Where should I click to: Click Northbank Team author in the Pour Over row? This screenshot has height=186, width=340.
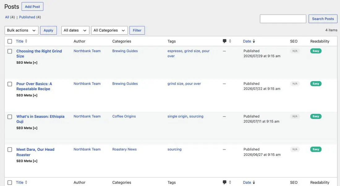coord(87,84)
